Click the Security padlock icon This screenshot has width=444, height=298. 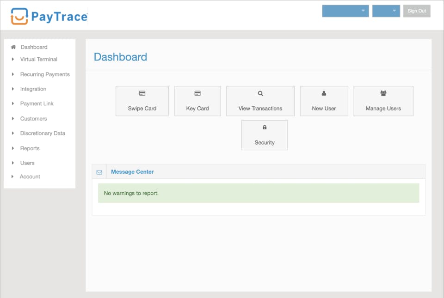[265, 128]
